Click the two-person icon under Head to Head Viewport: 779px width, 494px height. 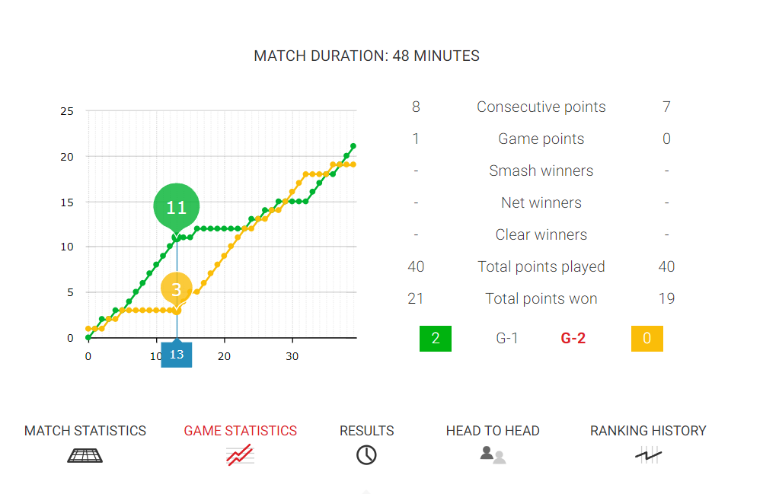click(493, 455)
